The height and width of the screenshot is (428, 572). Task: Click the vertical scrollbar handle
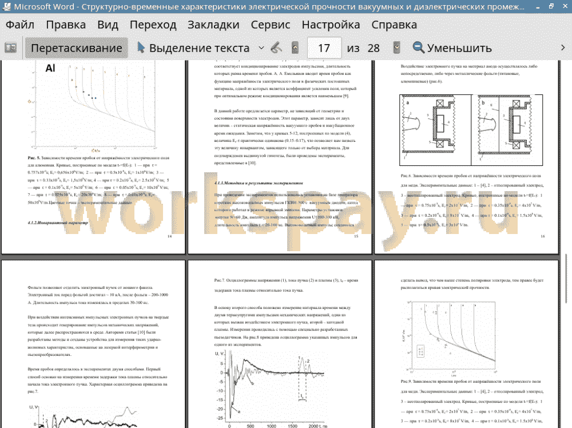pos(566,278)
